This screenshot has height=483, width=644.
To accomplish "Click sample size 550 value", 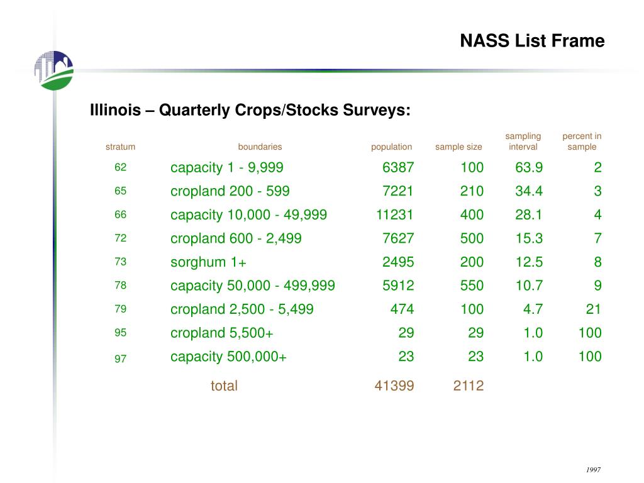I will [472, 286].
